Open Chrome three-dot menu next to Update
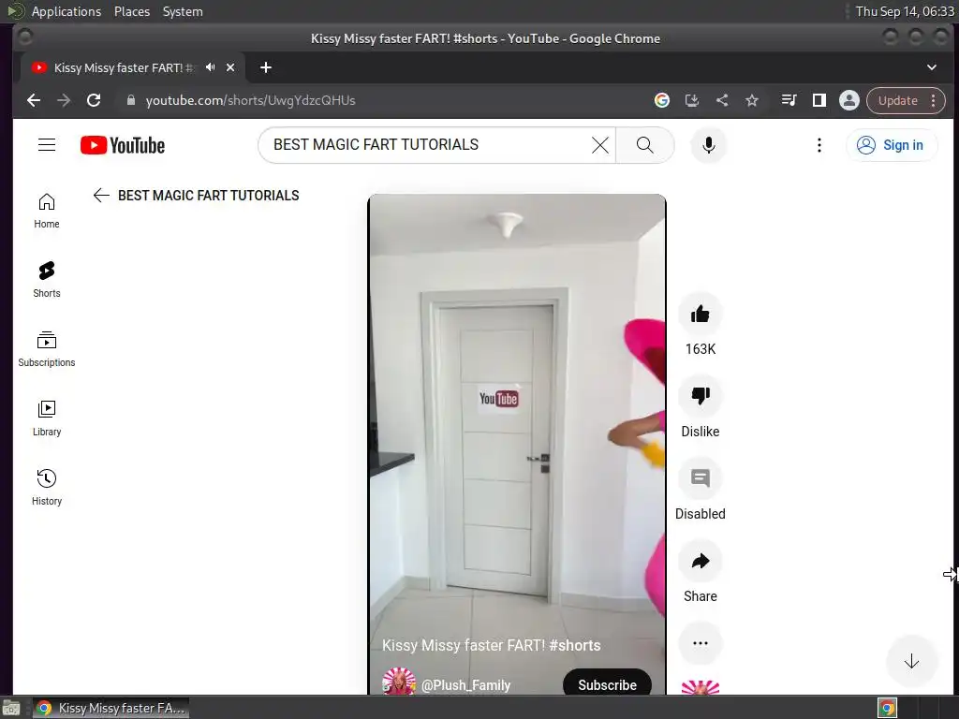The width and height of the screenshot is (959, 719). click(934, 100)
